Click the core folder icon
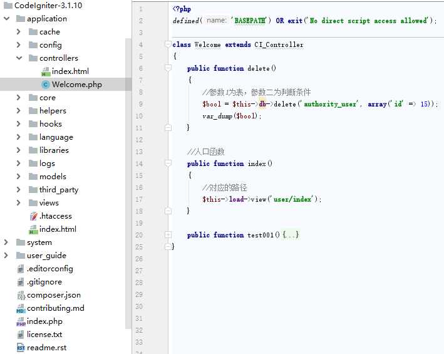Screen dimensions: 444x354 (x=33, y=97)
